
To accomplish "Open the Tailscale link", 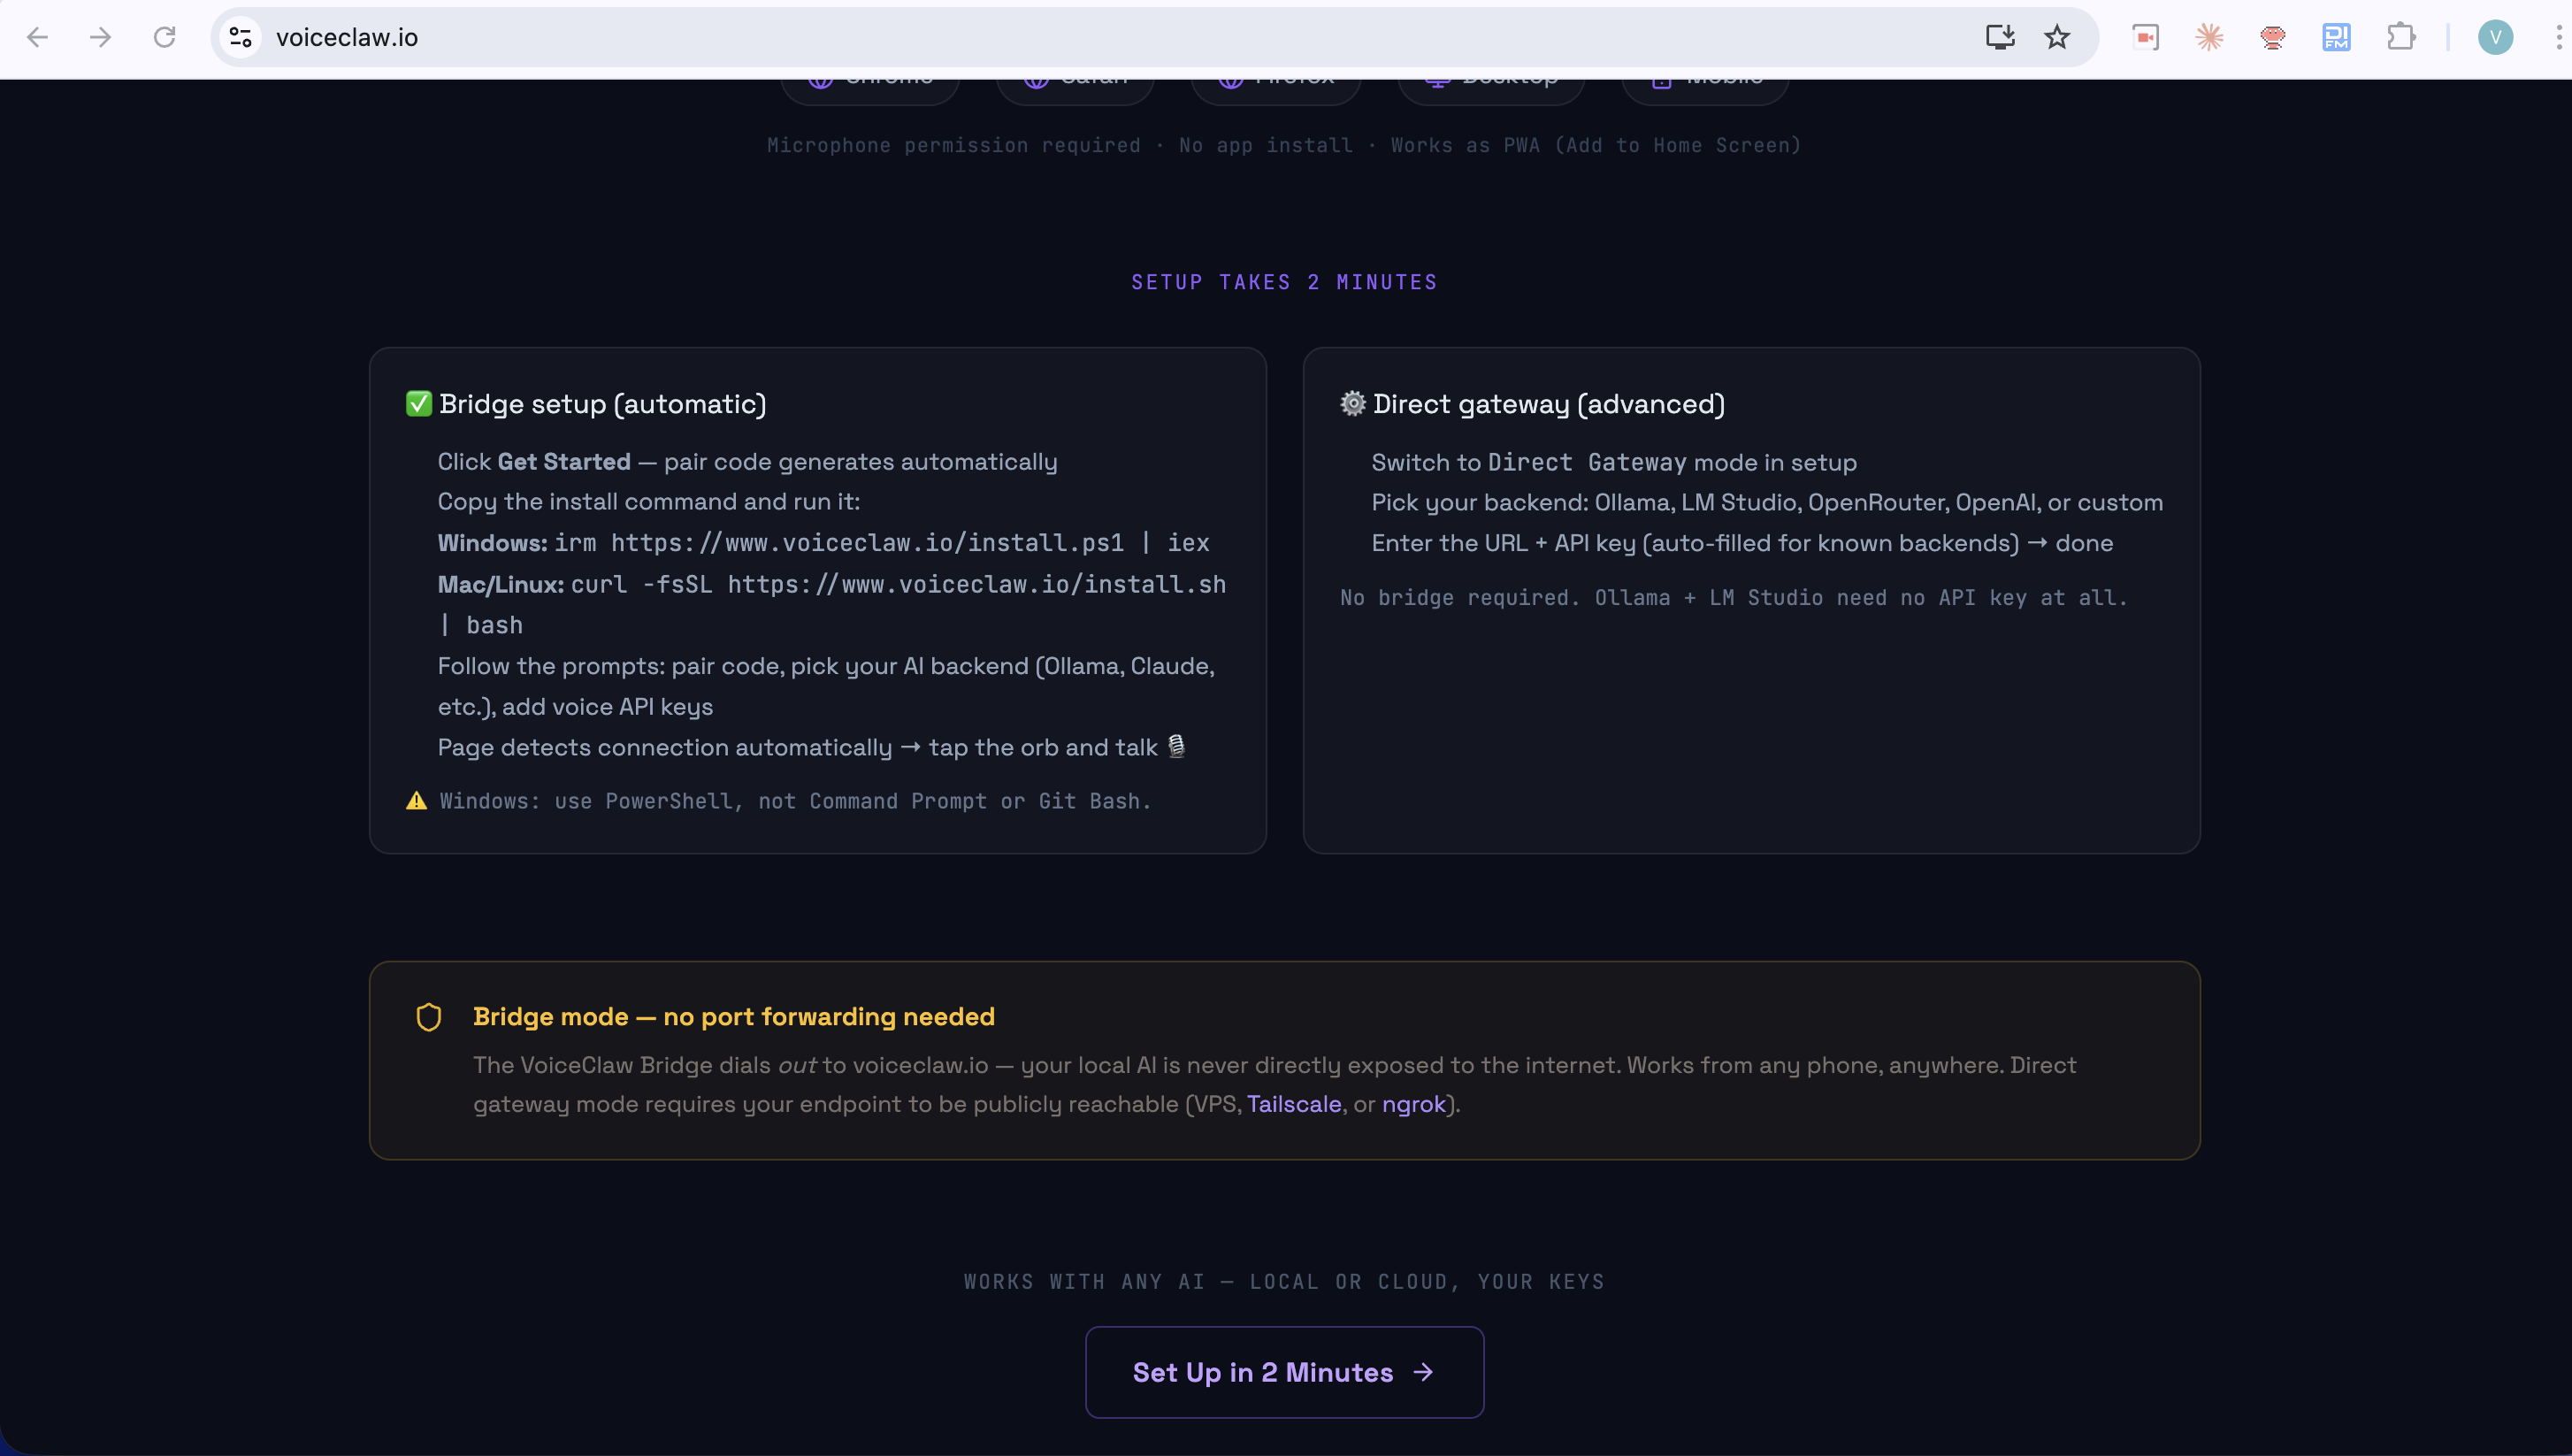I will coord(1293,1104).
